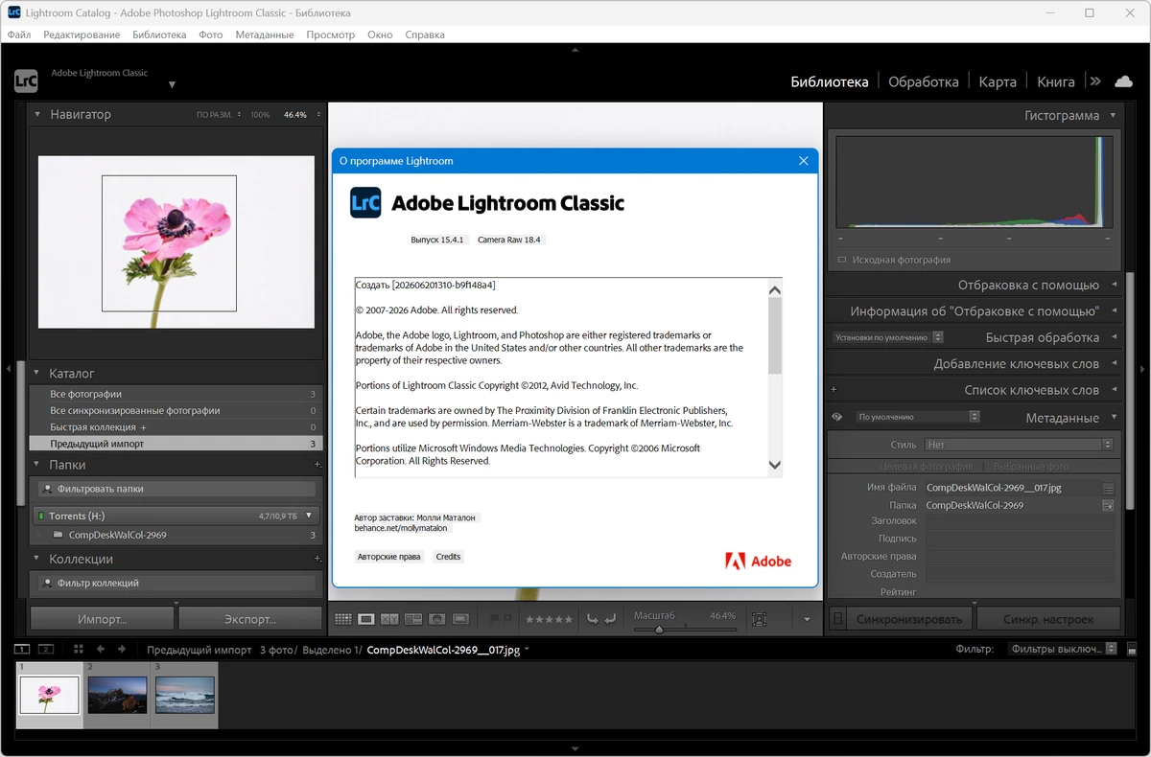Image resolution: width=1151 pixels, height=757 pixels.
Task: Click the filmstrip grid shortcut icon
Action: 79,649
